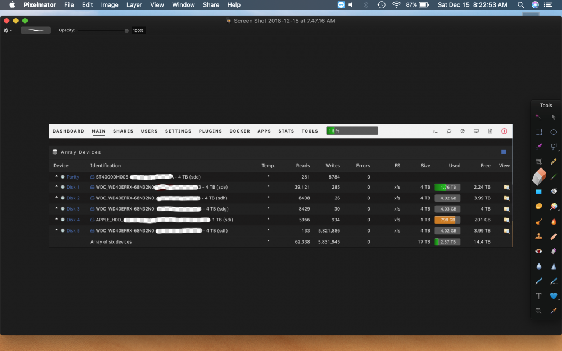Click the 15% green progress bar

(352, 131)
